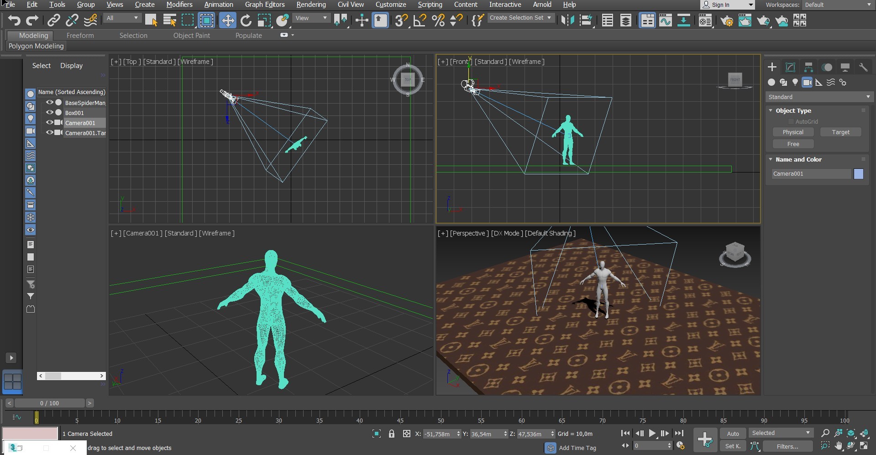Screen dimensions: 876x455
Task: Click the Undo arrow icon
Action: click(x=14, y=20)
